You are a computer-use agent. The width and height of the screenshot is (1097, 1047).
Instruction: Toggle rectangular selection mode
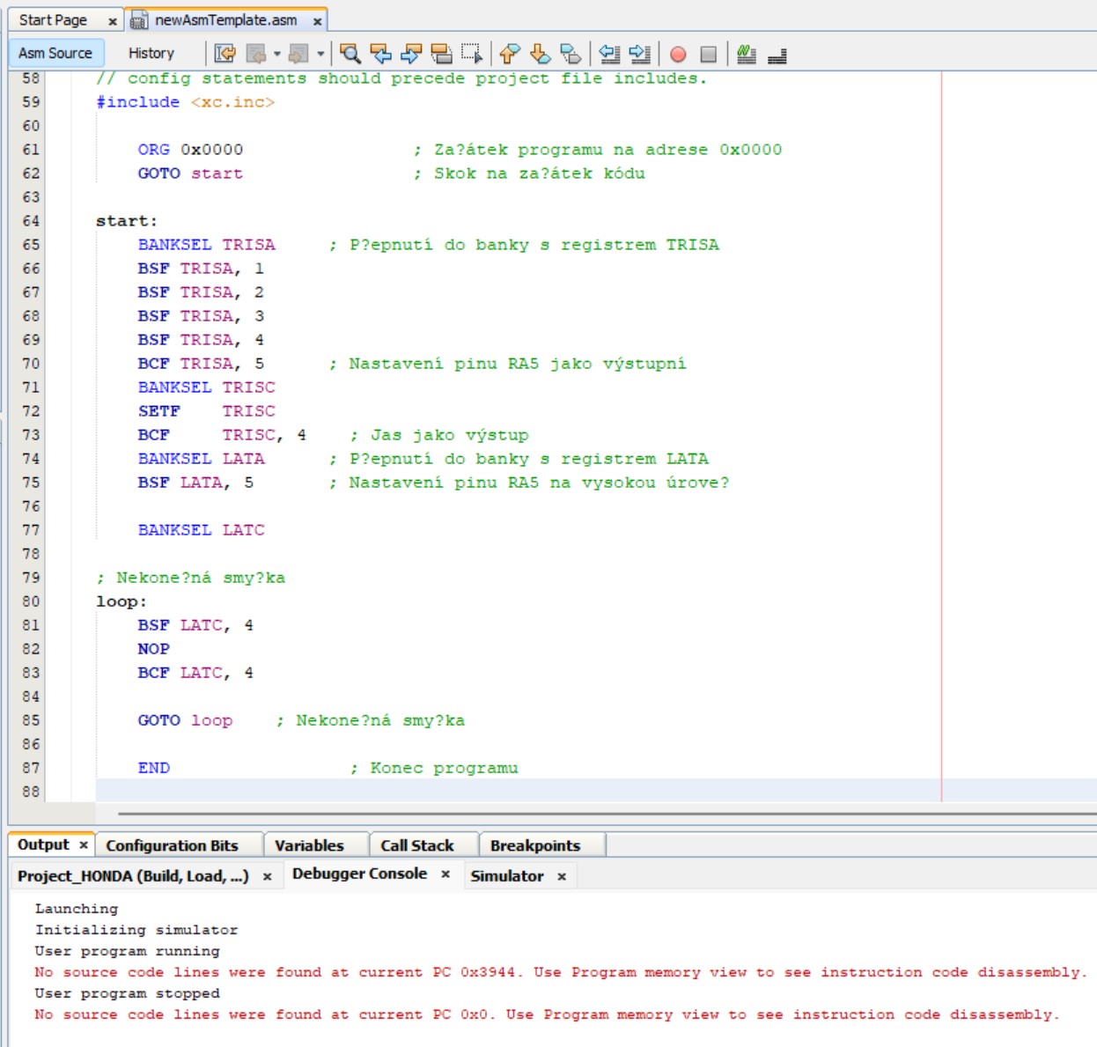472,54
